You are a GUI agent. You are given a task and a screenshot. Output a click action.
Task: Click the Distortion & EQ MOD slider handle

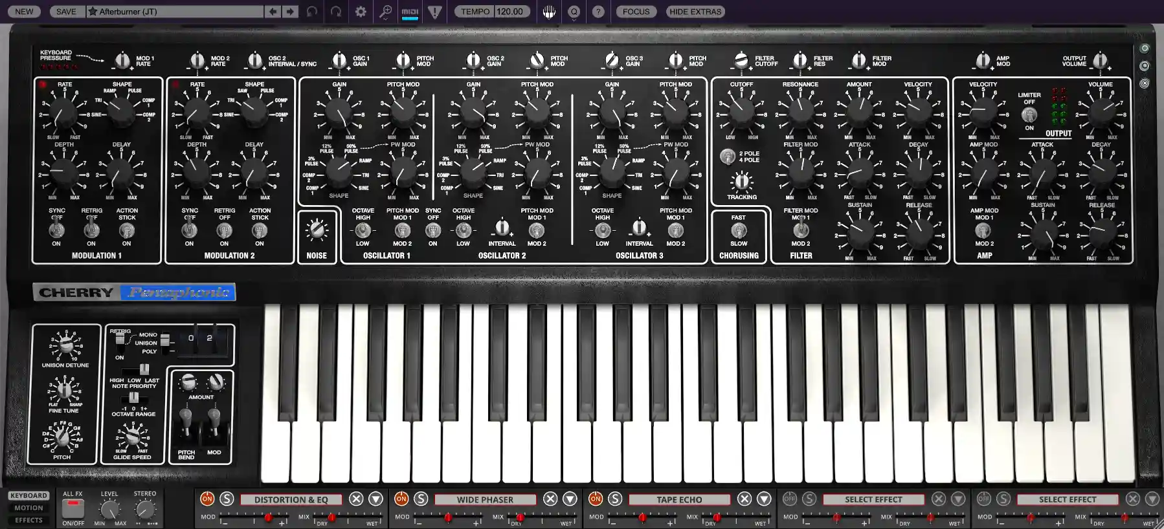[x=267, y=517]
